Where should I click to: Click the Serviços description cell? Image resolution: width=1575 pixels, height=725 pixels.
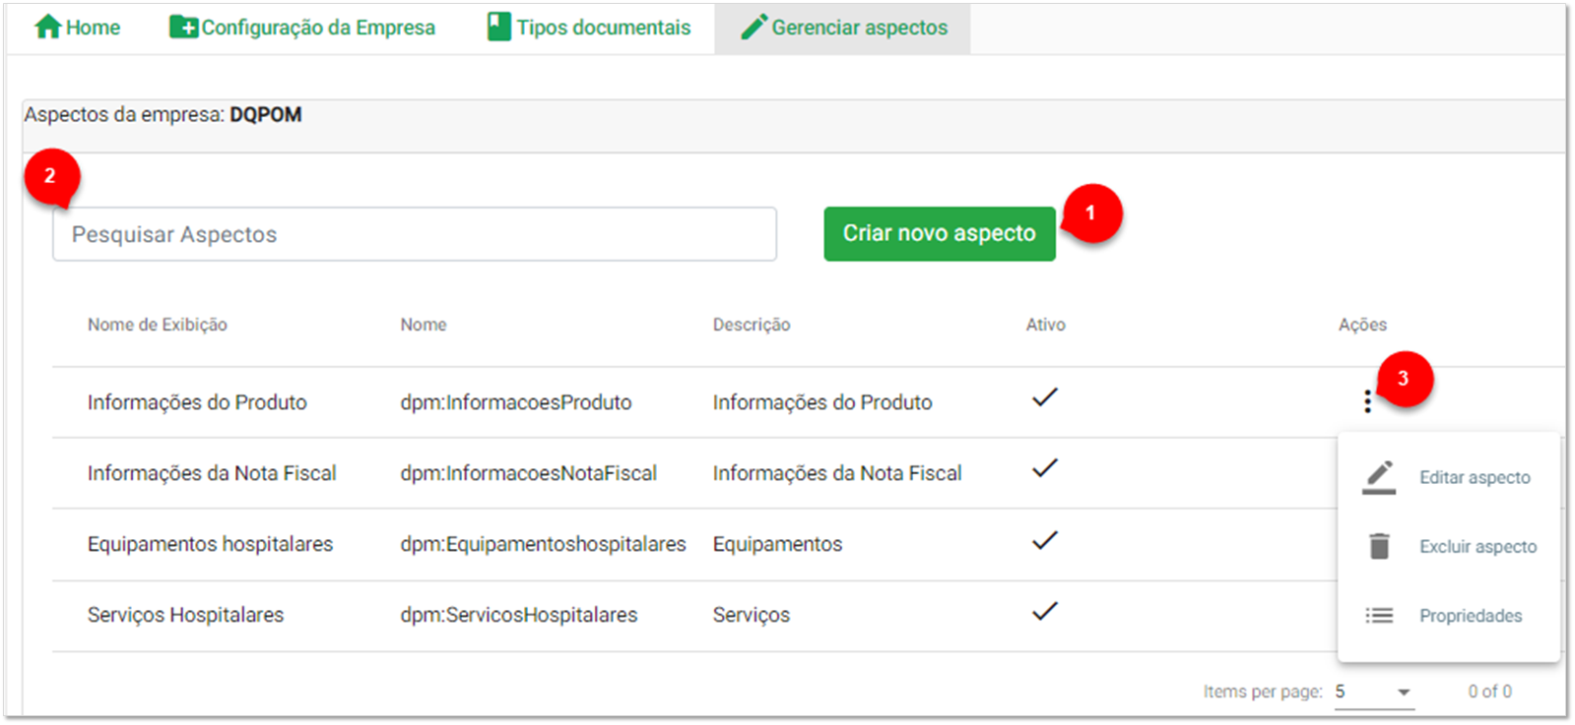click(x=752, y=615)
